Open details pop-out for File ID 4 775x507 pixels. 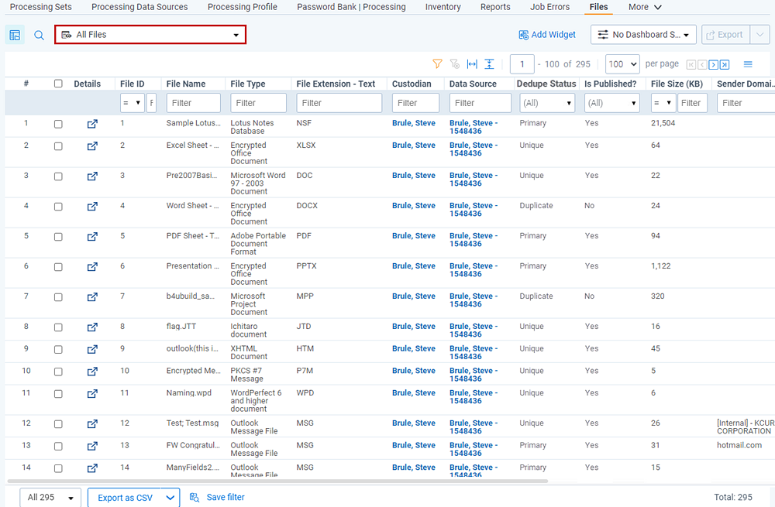click(92, 207)
